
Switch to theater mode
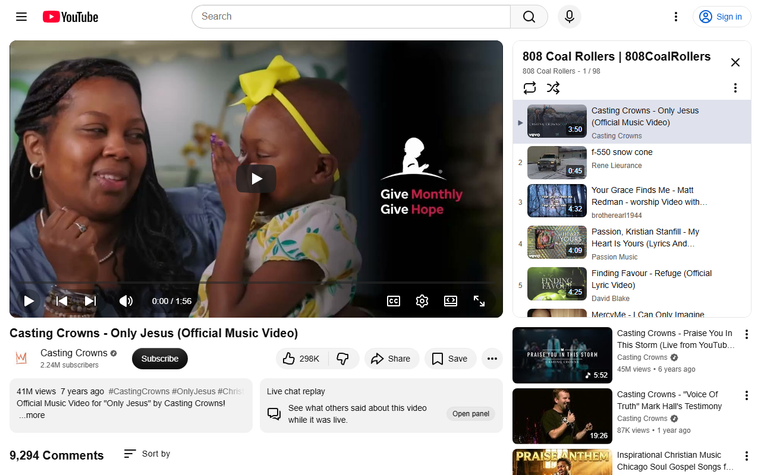[451, 301]
